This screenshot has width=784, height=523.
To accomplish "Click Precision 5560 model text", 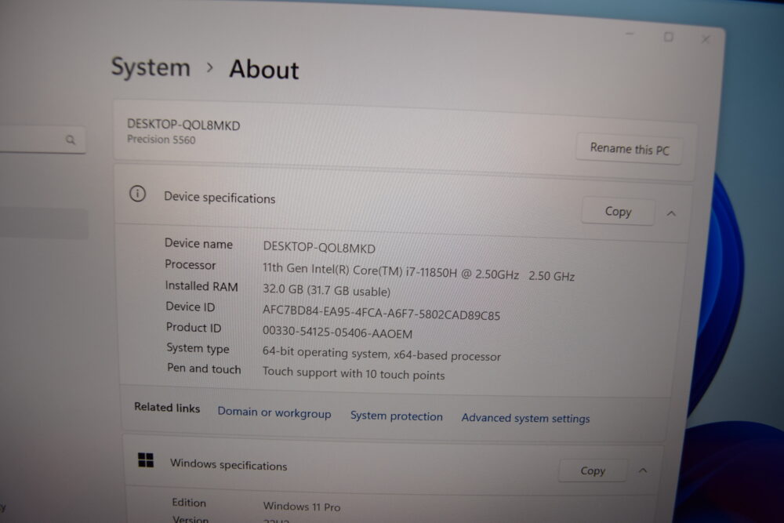I will pos(161,140).
